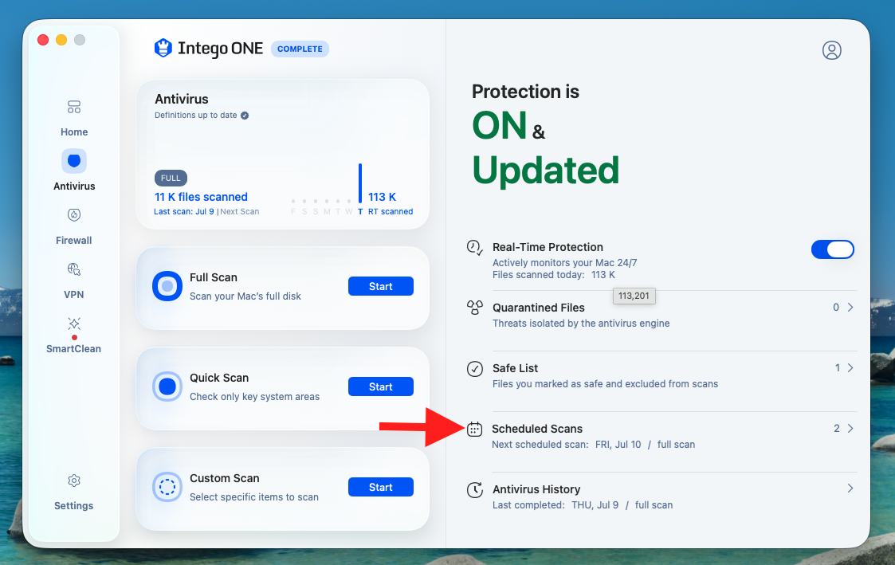Click the red close window button
The height and width of the screenshot is (565, 895).
(43, 40)
